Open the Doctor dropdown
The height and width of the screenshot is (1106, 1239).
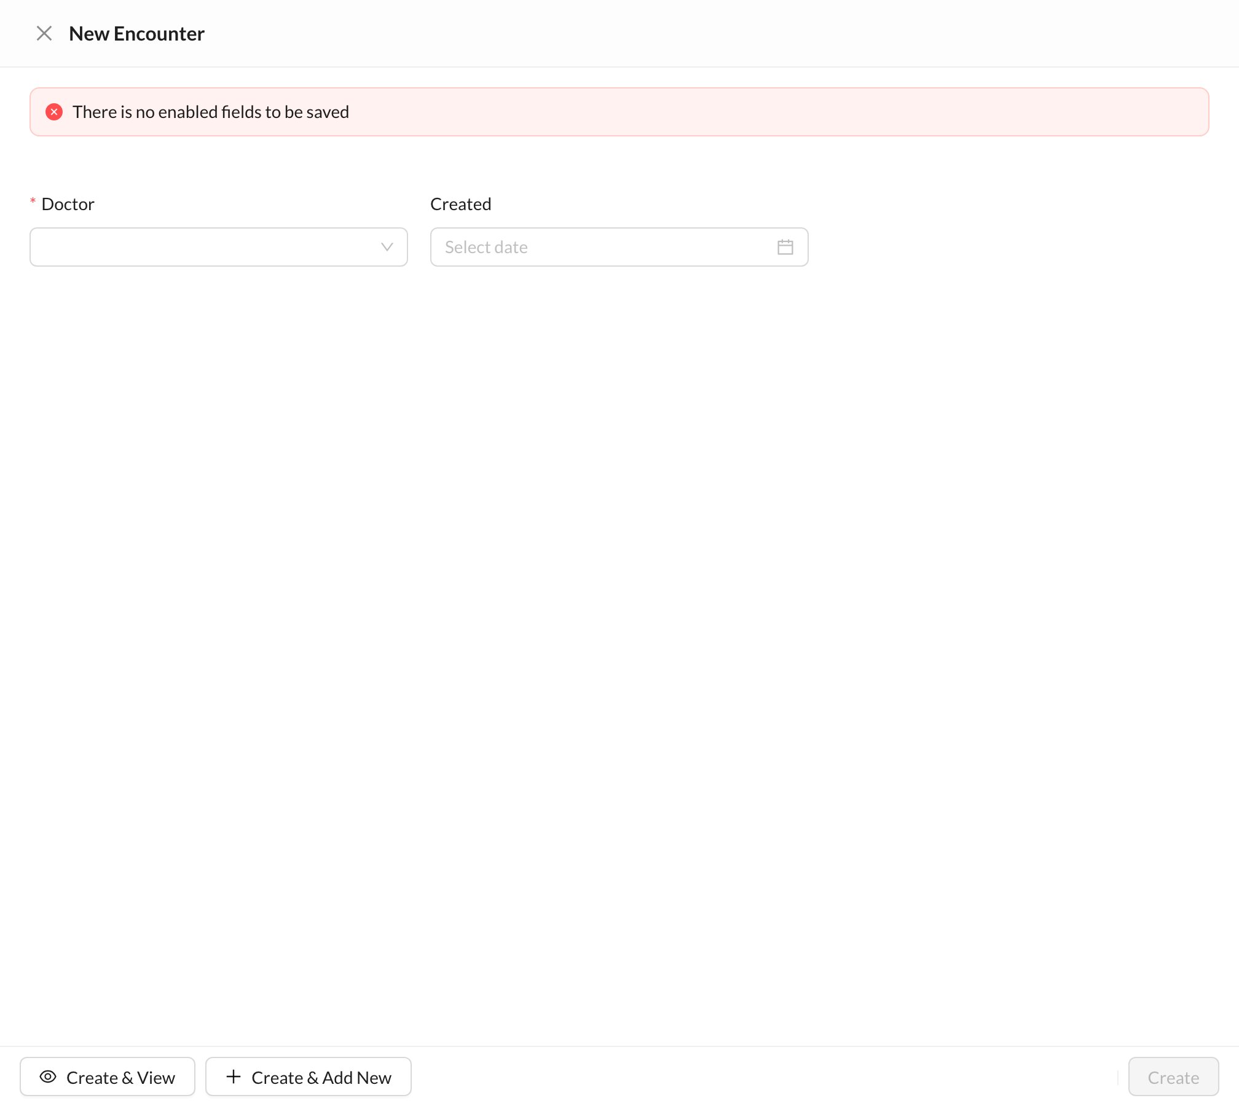[x=218, y=247]
